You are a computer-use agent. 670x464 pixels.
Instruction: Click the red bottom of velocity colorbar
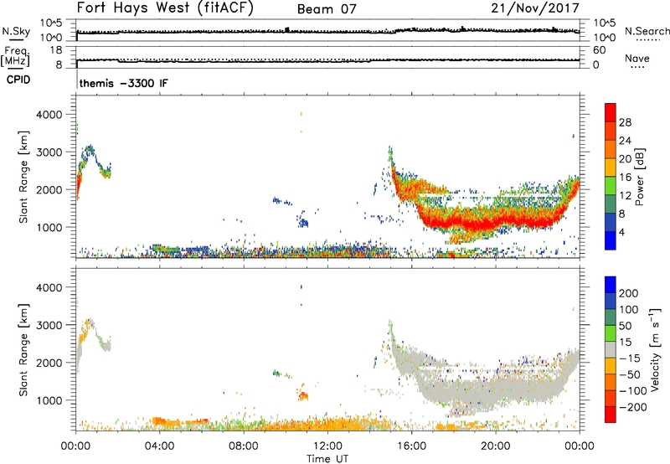pos(611,415)
